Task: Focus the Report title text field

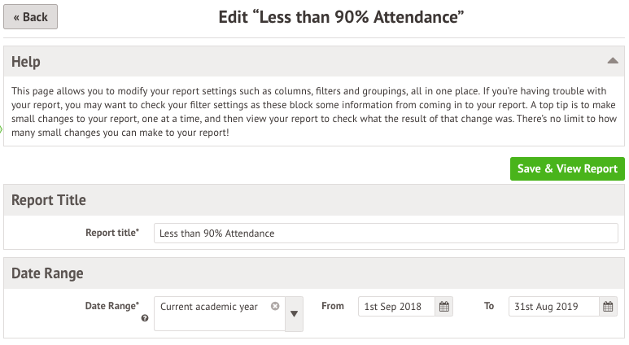Action: click(x=386, y=233)
